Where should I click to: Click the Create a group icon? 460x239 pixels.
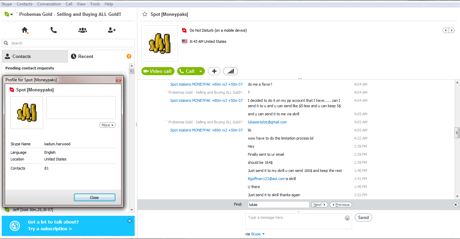pyautogui.click(x=83, y=30)
